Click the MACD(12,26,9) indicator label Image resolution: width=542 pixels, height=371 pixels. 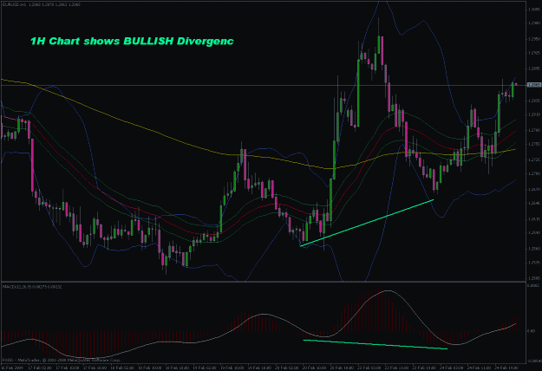[x=32, y=287]
